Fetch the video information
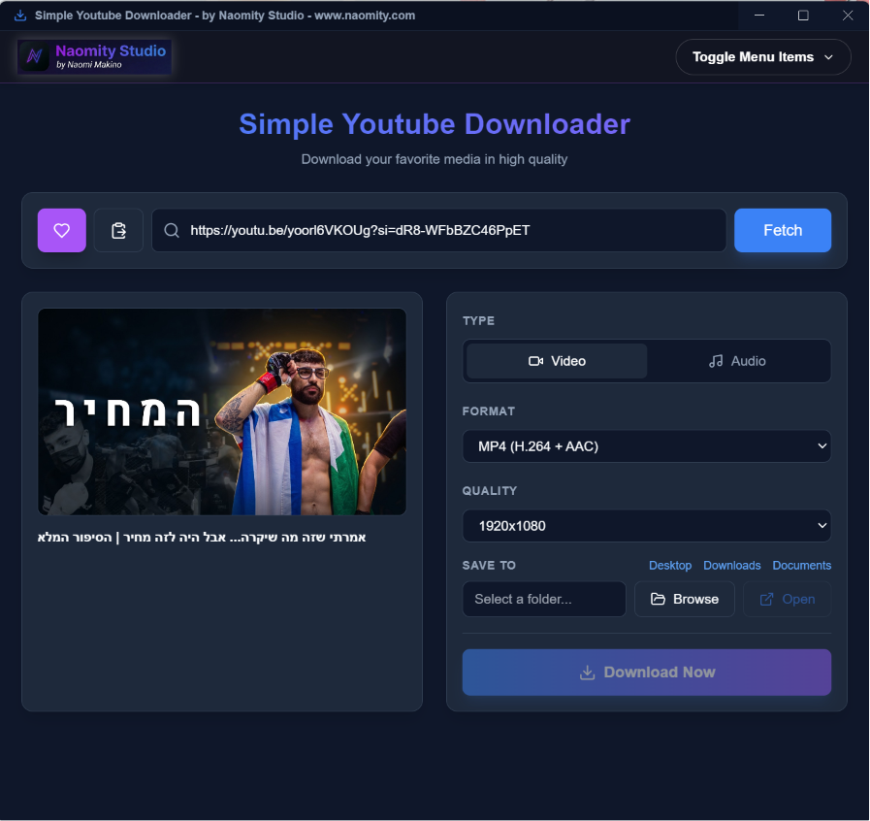The height and width of the screenshot is (821, 870). [783, 230]
